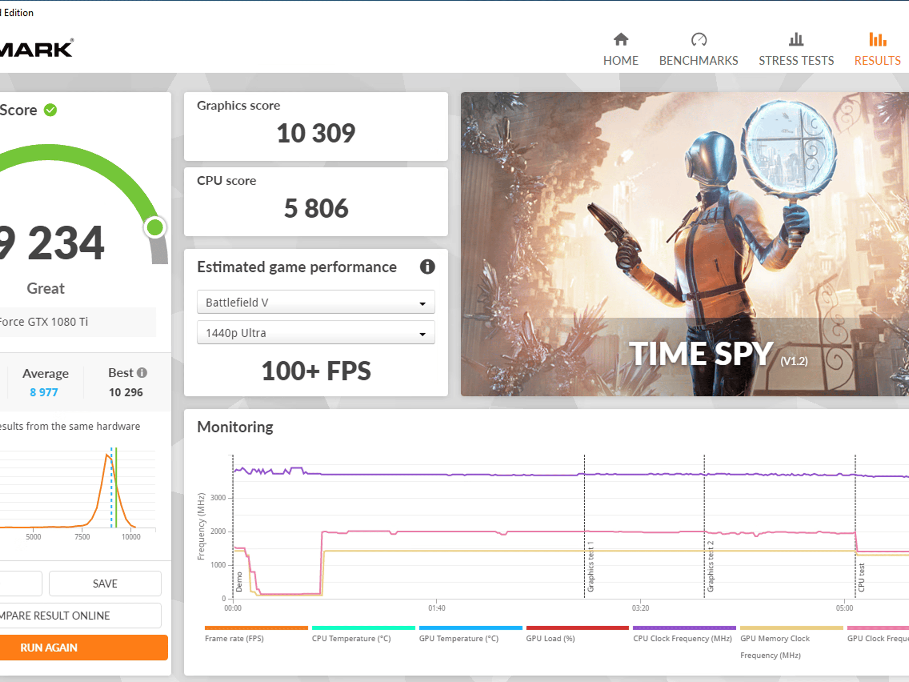
Task: Click the orange Results bars icon
Action: 877,40
